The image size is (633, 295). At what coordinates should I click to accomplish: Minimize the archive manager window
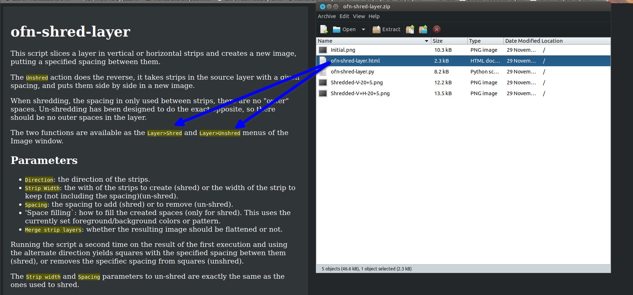point(329,7)
